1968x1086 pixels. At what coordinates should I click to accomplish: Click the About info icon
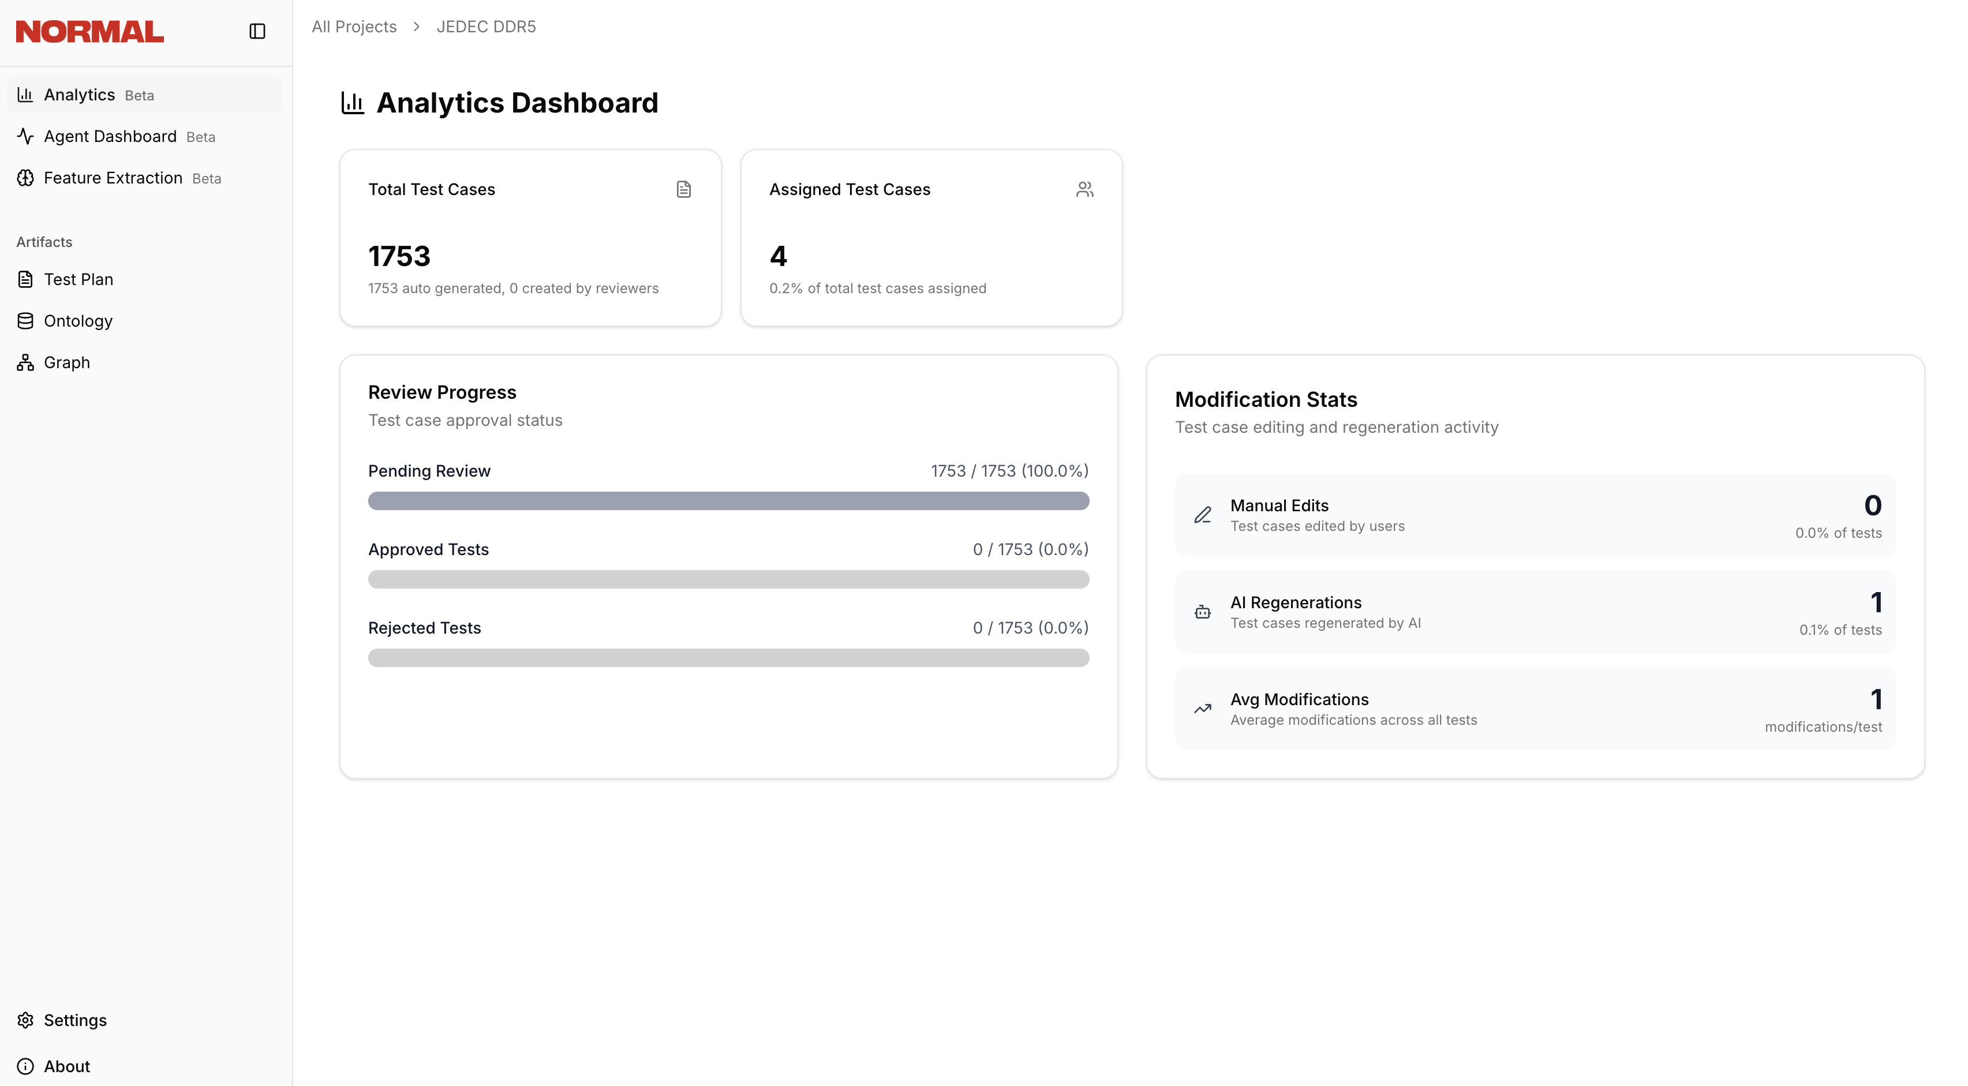pyautogui.click(x=25, y=1066)
